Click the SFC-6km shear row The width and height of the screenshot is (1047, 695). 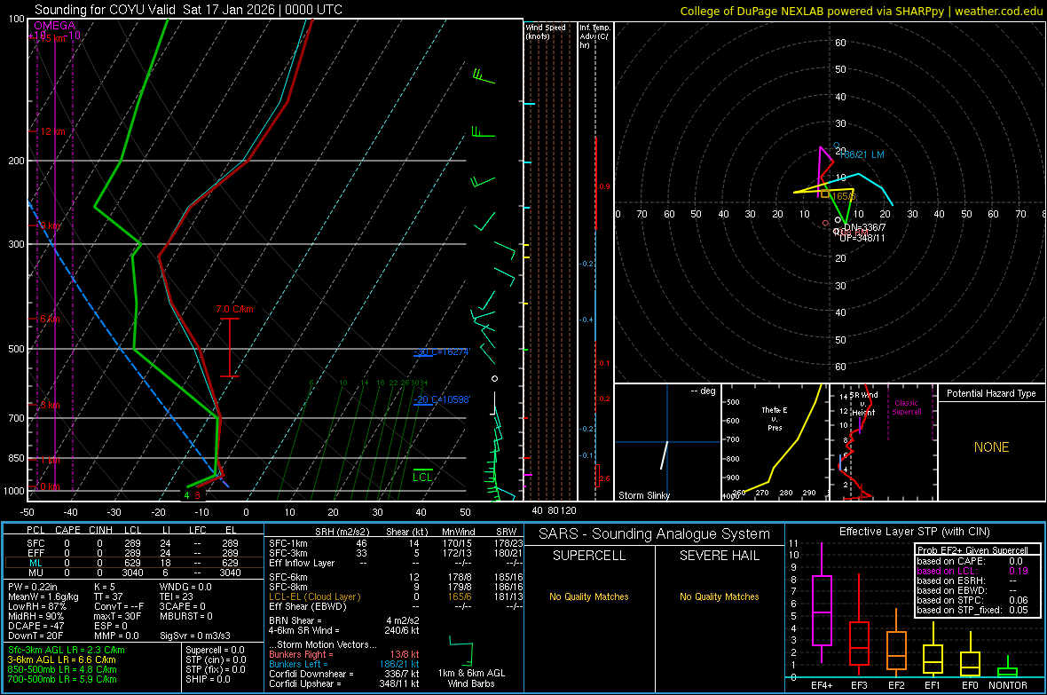pos(396,577)
